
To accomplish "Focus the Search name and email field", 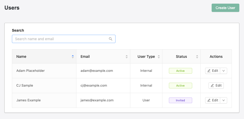I will click(x=61, y=39).
